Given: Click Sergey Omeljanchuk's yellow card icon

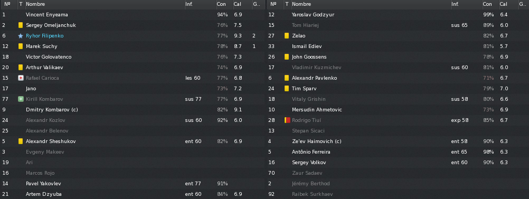Looking at the screenshot, I should point(21,25).
